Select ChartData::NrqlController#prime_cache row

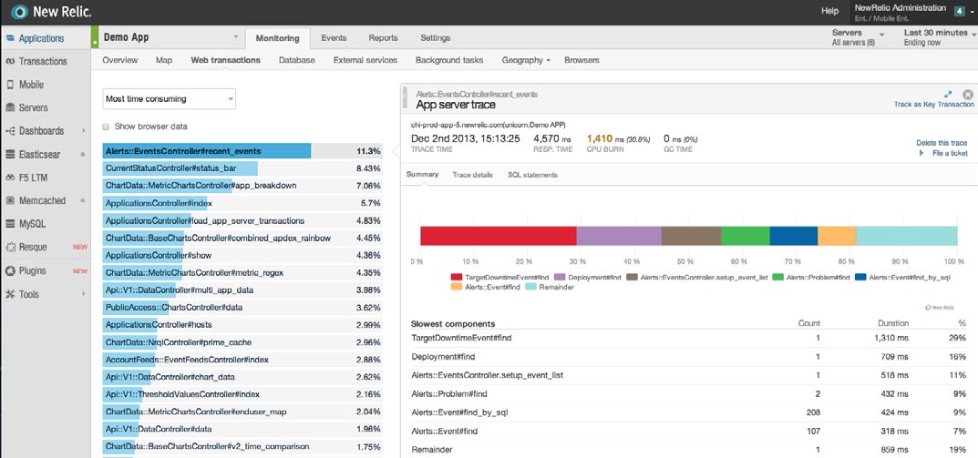[x=242, y=342]
